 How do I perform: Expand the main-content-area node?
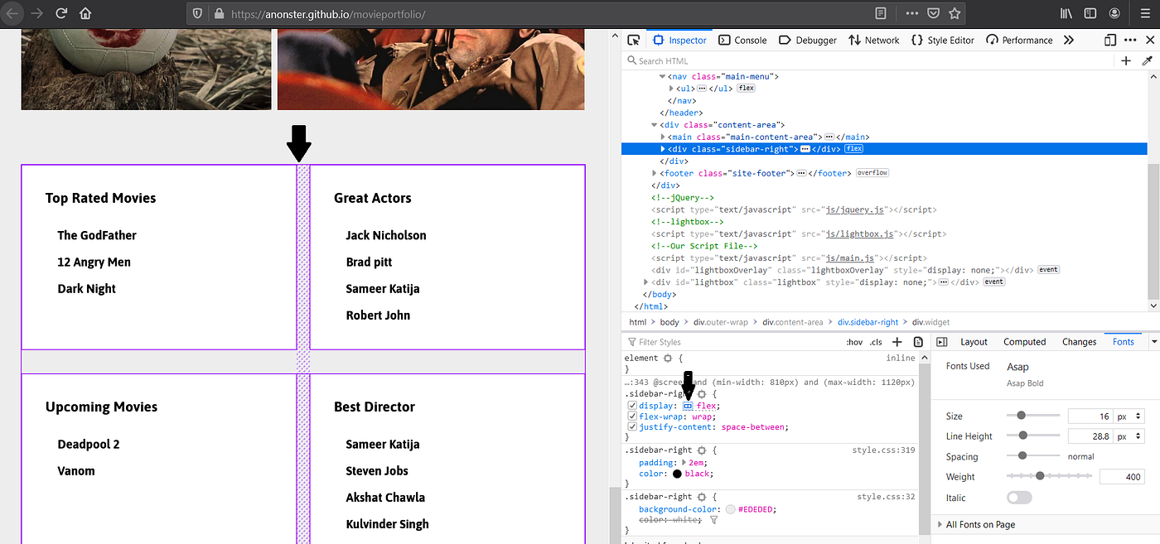click(663, 137)
